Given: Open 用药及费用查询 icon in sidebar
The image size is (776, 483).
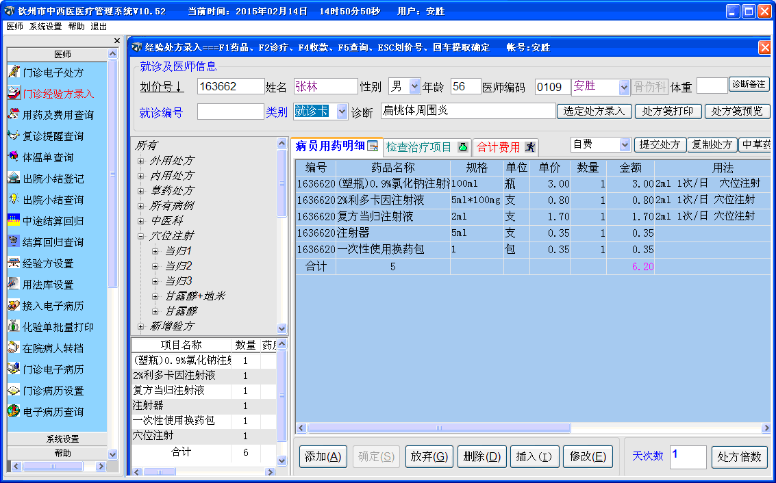Looking at the screenshot, I should (x=14, y=114).
